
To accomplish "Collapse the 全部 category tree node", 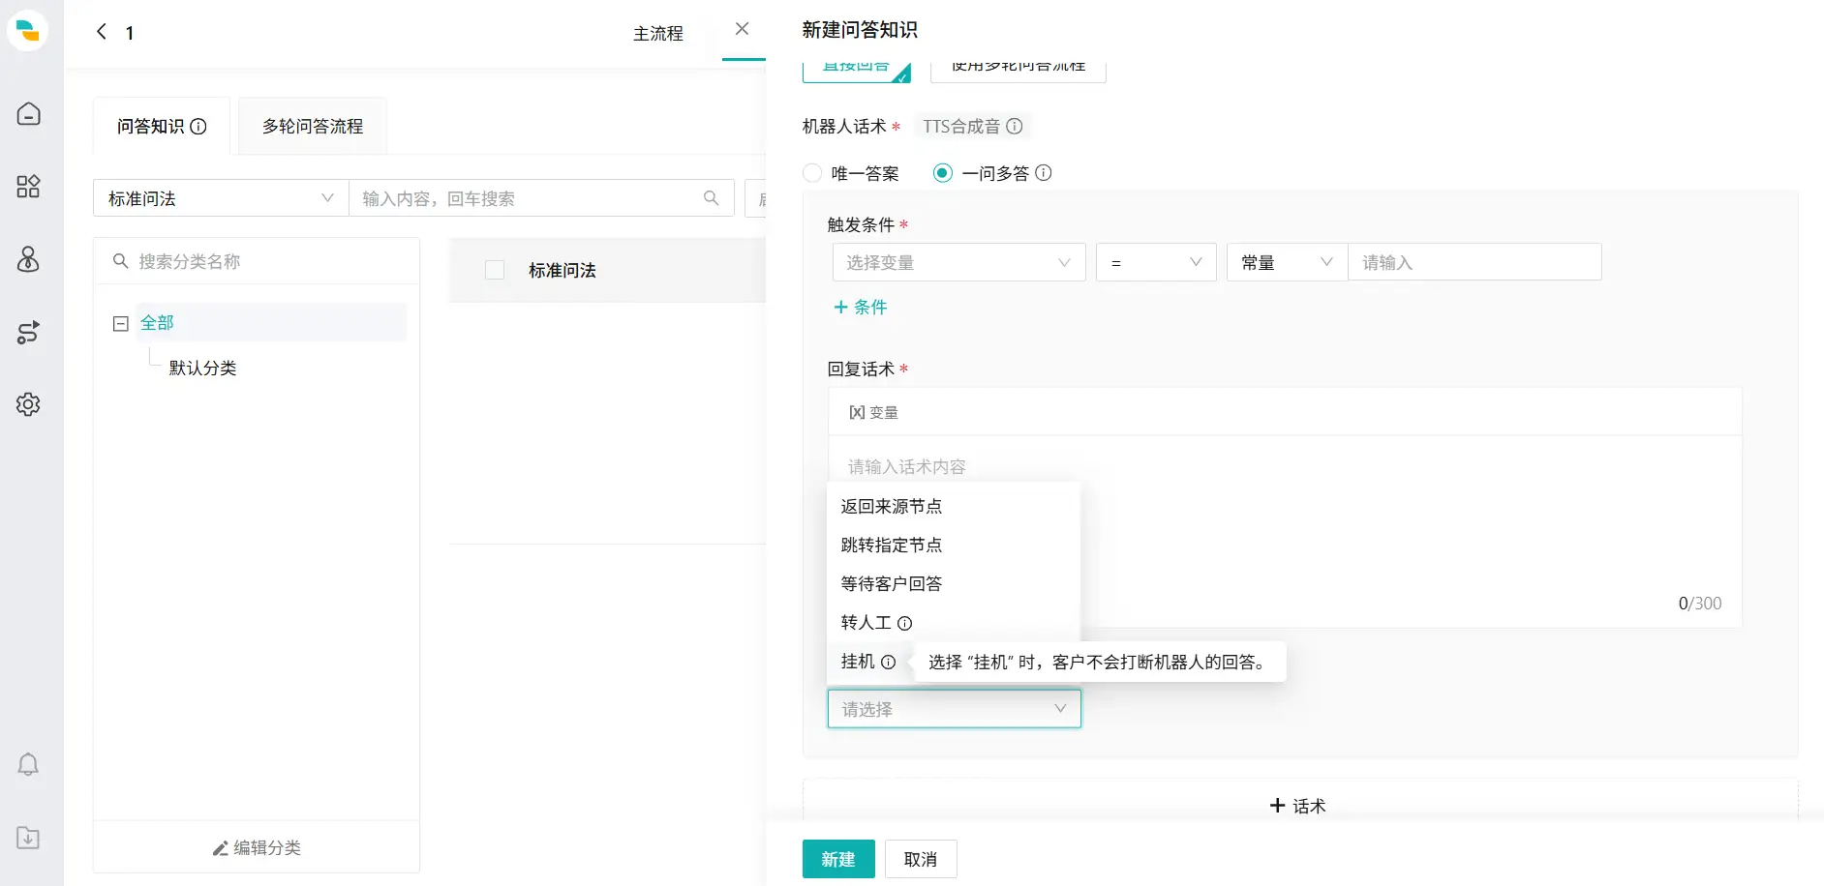I will tap(121, 324).
